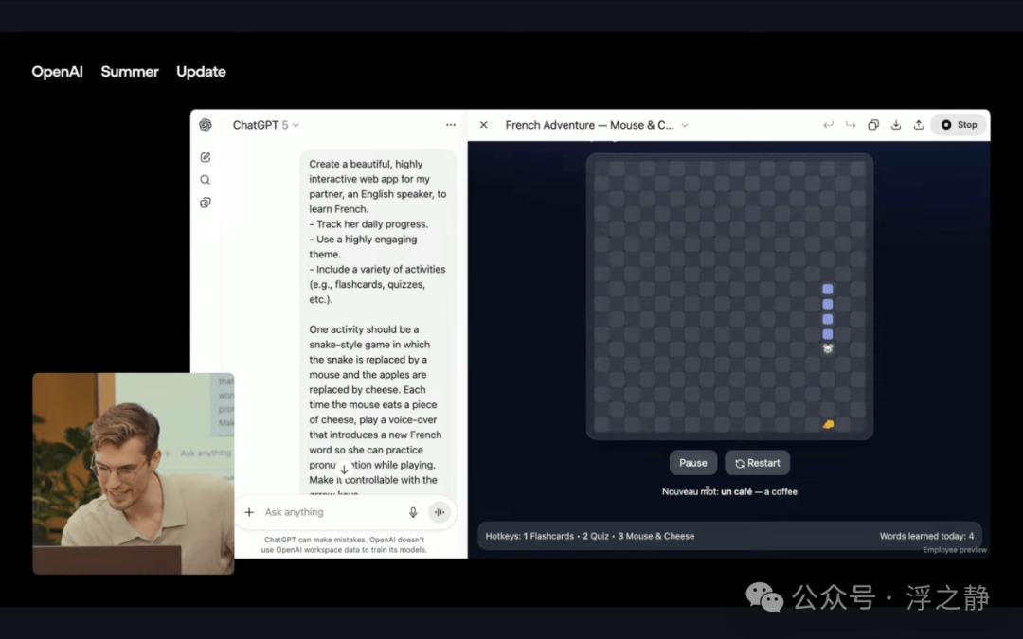This screenshot has width=1023, height=639.
Task: Click the presenter video thumbnail
Action: (134, 473)
